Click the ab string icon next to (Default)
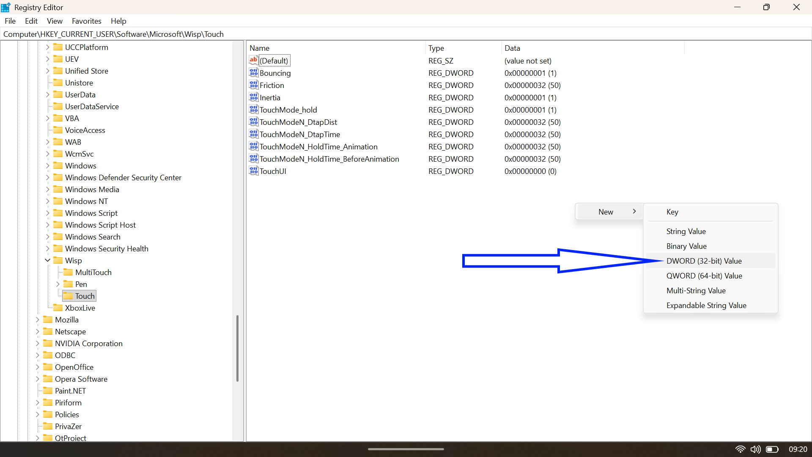Viewport: 812px width, 457px height. coord(253,61)
